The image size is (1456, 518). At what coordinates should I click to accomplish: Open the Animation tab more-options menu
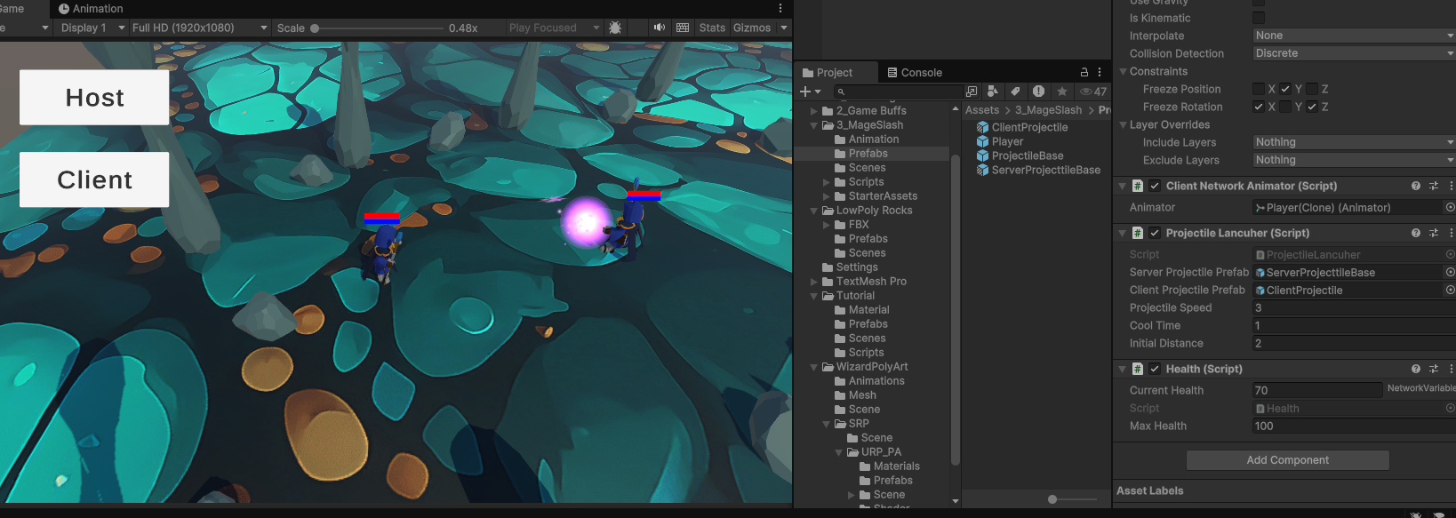(780, 8)
